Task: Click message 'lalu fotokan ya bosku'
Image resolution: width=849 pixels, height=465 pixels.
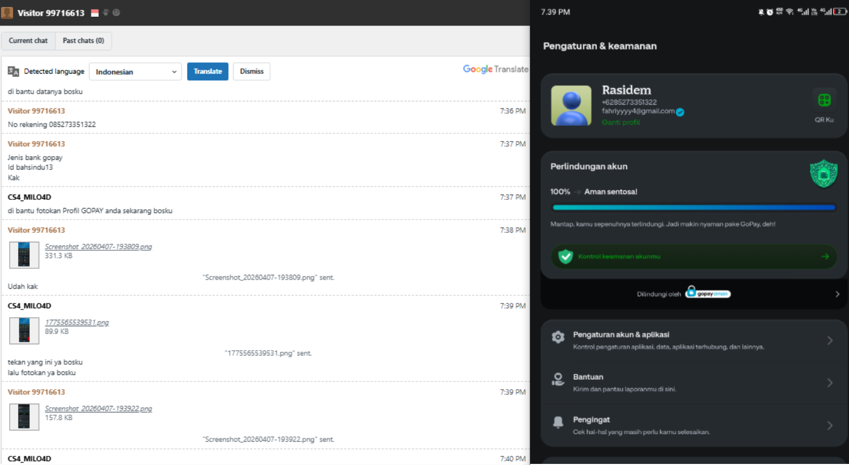Action: pyautogui.click(x=42, y=373)
